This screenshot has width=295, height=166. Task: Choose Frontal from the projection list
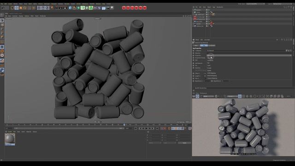pos(209,68)
